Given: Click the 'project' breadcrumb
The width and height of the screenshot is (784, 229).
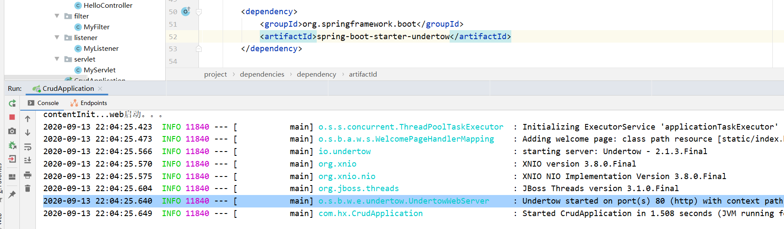Looking at the screenshot, I should tap(215, 74).
